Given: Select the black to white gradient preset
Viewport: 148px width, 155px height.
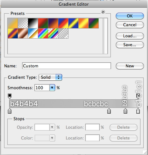Looking at the screenshot, I should point(33,23).
